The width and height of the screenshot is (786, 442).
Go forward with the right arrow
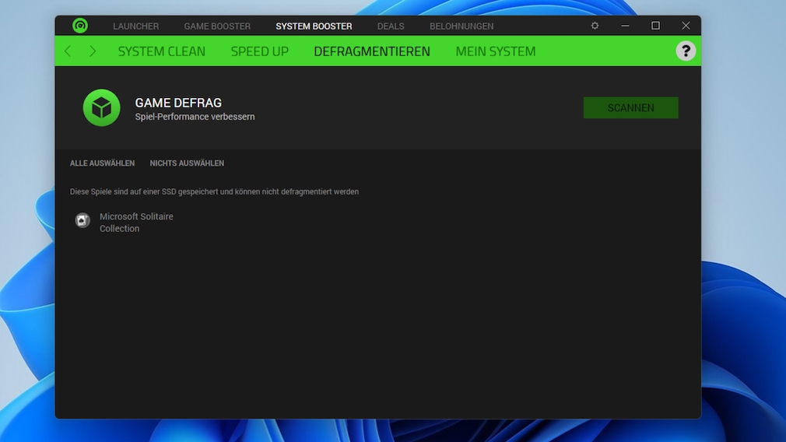pyautogui.click(x=93, y=51)
